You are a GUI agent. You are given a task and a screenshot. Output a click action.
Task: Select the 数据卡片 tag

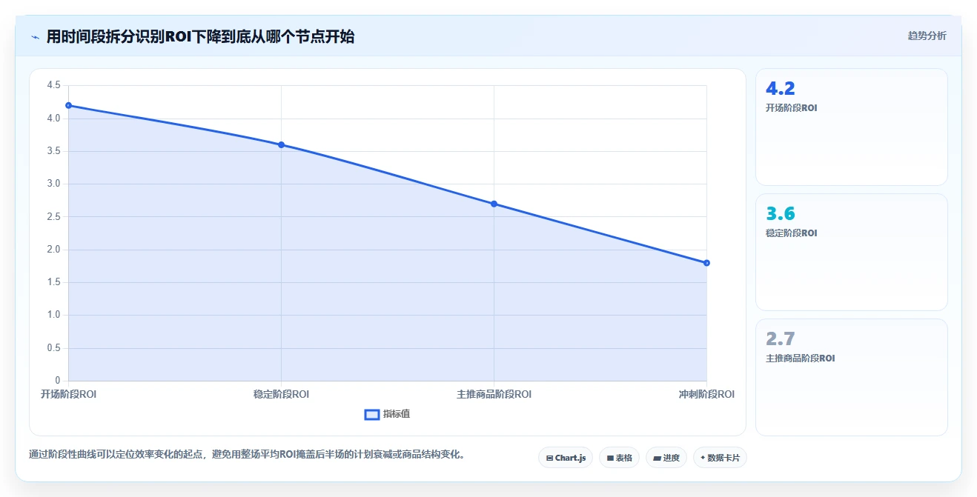[x=720, y=458]
